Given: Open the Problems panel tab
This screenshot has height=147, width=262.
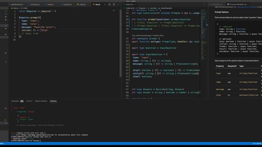Looking at the screenshot, I should tap(15, 101).
